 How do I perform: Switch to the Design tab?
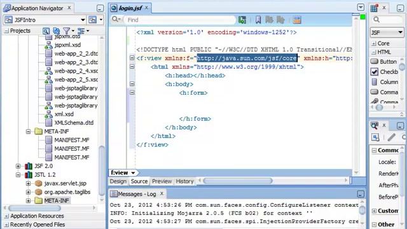coord(118,181)
